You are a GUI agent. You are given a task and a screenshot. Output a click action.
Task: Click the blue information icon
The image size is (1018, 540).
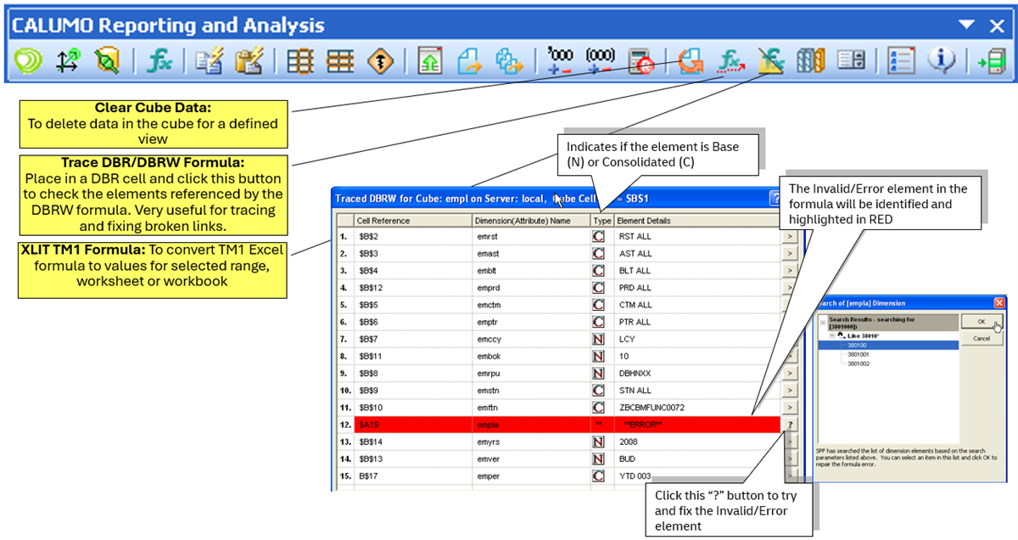(941, 60)
